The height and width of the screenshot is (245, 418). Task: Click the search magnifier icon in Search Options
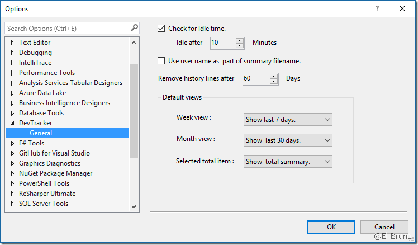134,27
